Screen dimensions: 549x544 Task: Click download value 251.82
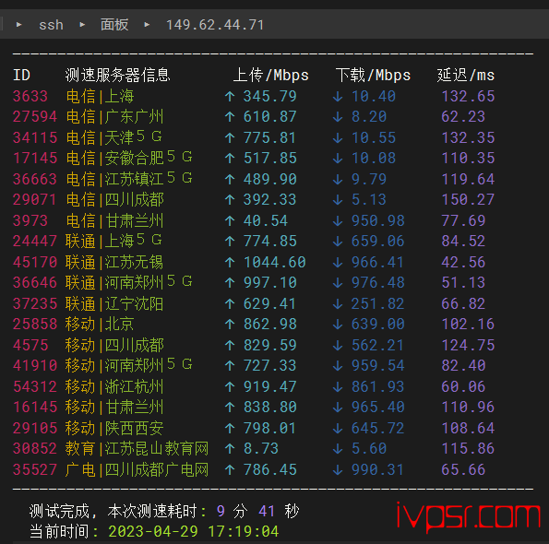378,303
